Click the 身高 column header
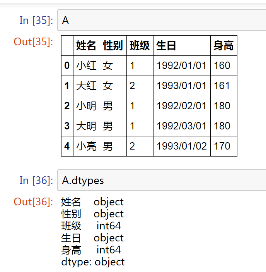The height and width of the screenshot is (272, 266). pyautogui.click(x=223, y=46)
